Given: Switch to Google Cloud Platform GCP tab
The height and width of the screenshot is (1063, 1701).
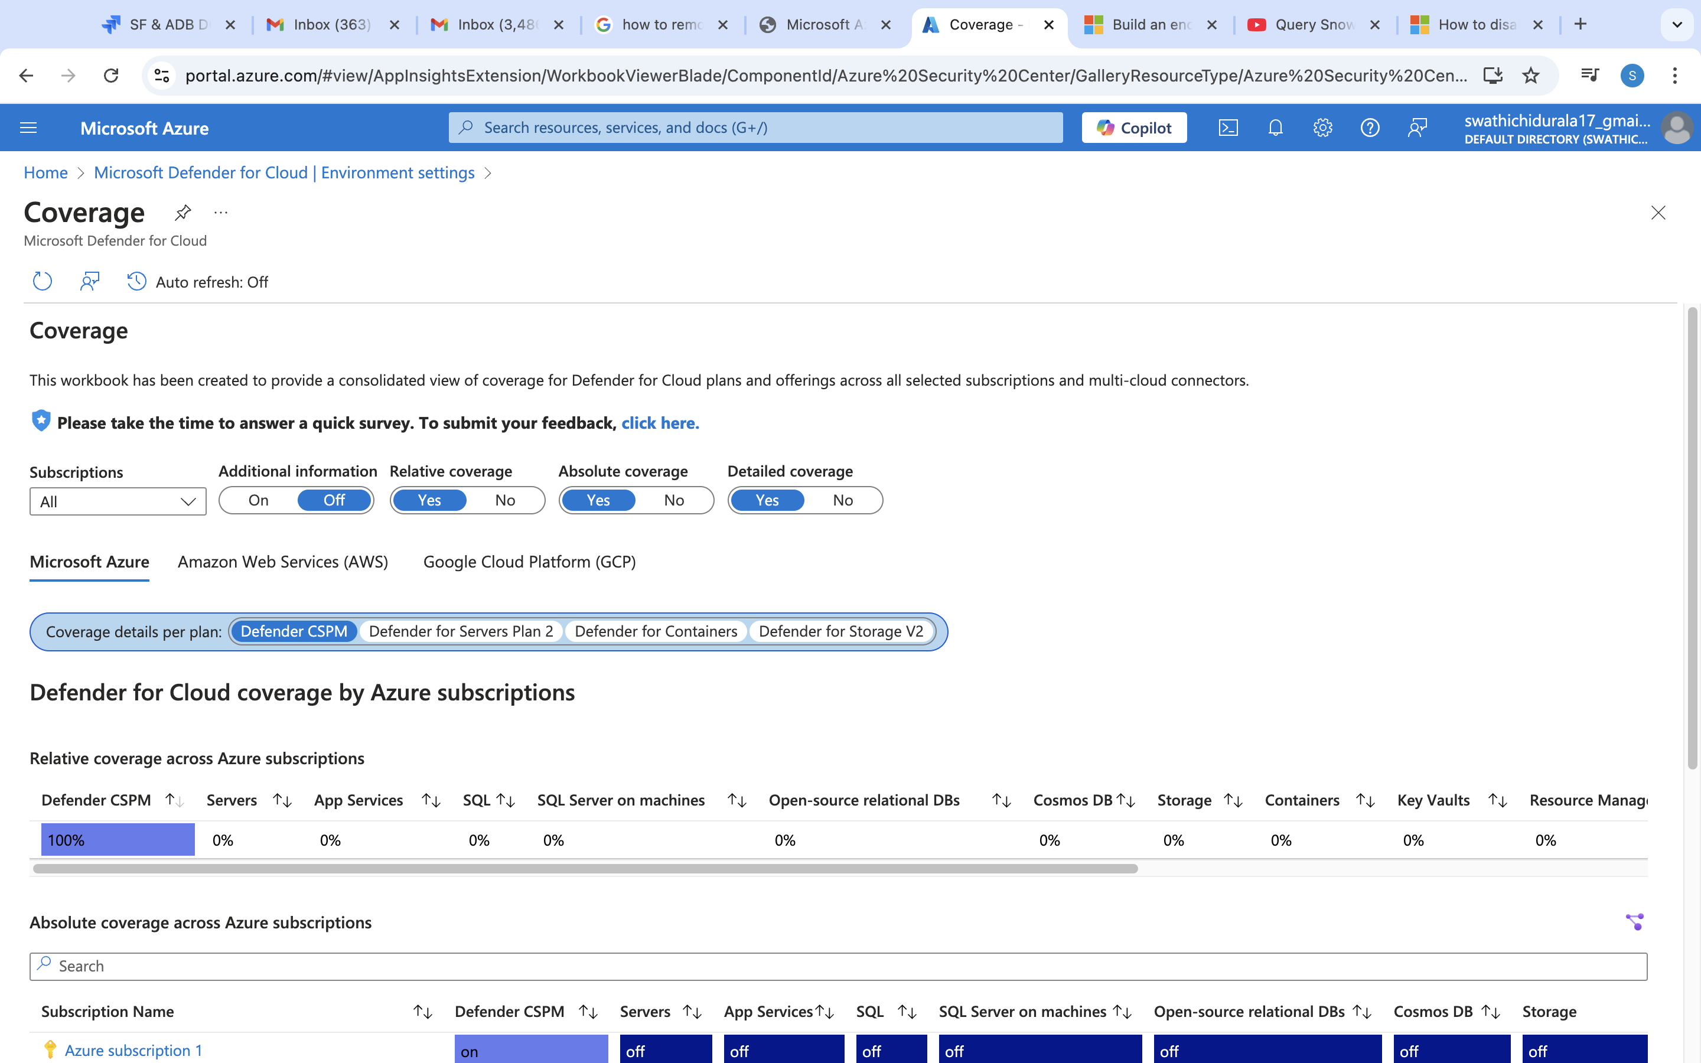Looking at the screenshot, I should pyautogui.click(x=529, y=561).
